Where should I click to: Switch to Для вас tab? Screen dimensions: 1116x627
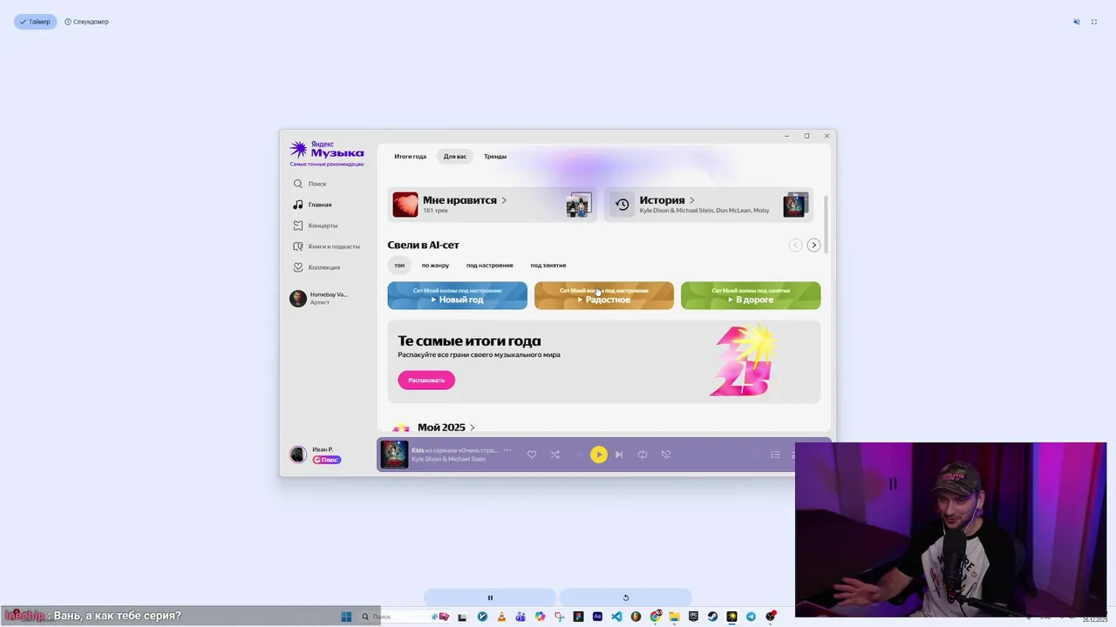tap(455, 157)
